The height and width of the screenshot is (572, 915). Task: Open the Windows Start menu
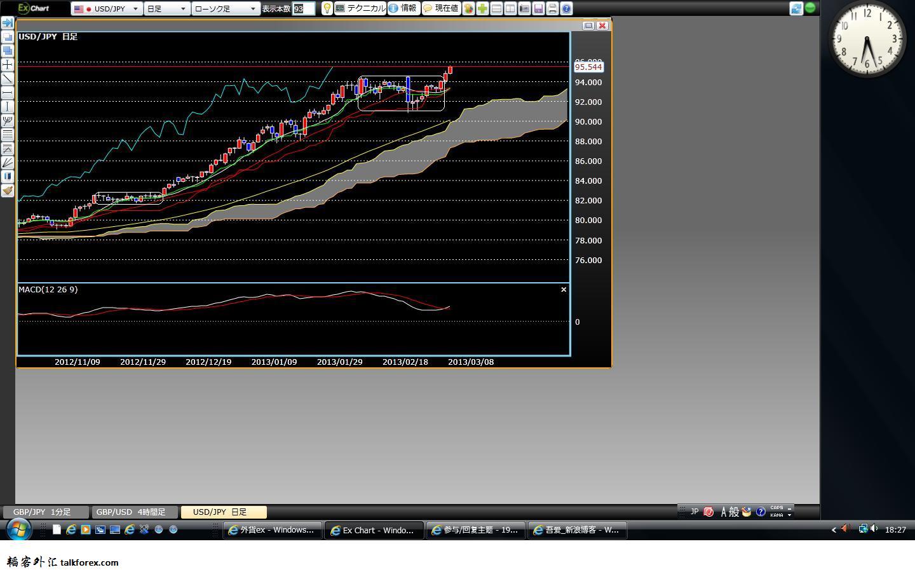point(18,529)
